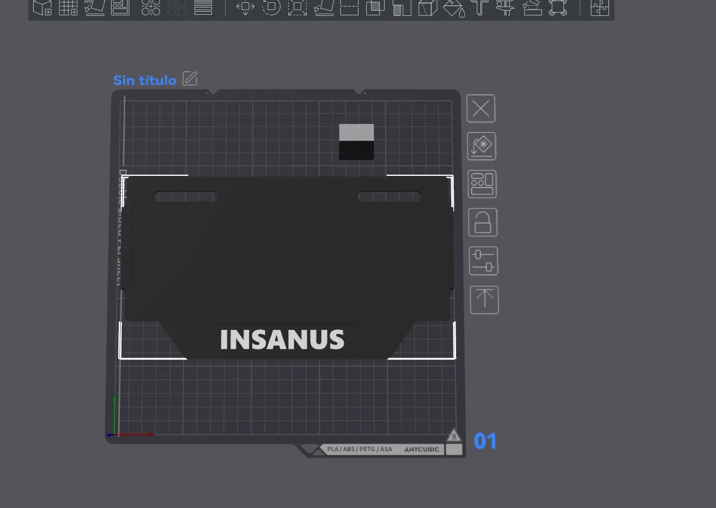Select the Text shape T tool
The image size is (716, 508).
(480, 8)
